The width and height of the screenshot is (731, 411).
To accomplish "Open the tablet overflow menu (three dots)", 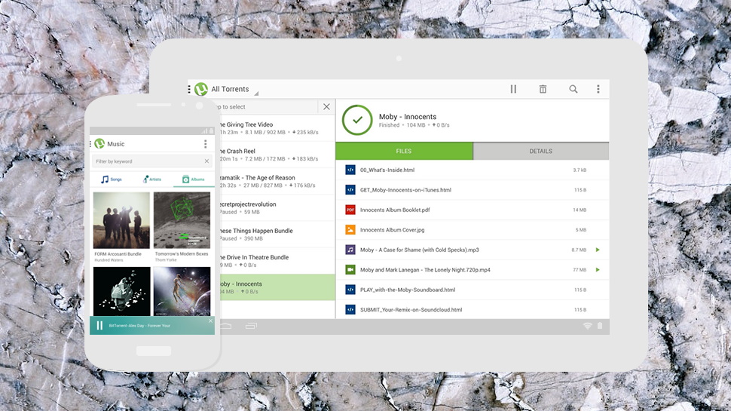I will (x=598, y=89).
